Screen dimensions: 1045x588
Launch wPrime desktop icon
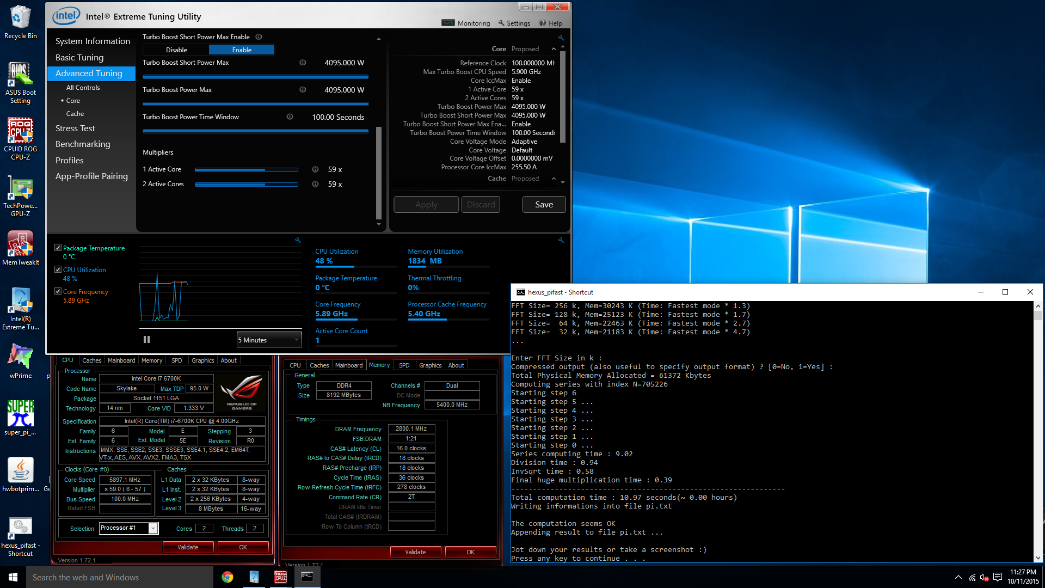tap(20, 361)
